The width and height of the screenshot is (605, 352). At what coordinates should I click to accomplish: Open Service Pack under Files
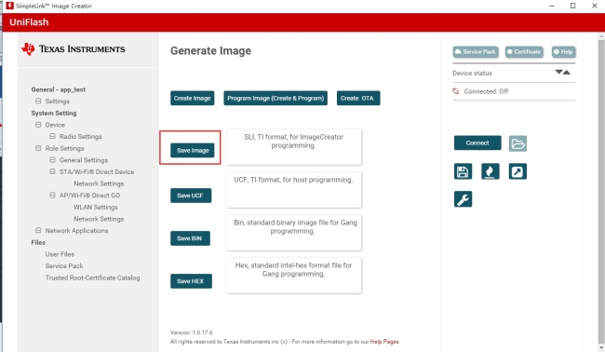[64, 266]
